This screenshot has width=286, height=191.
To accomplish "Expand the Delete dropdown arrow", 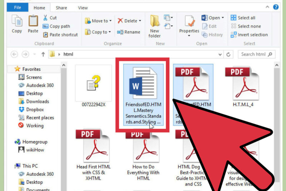I will (140, 21).
